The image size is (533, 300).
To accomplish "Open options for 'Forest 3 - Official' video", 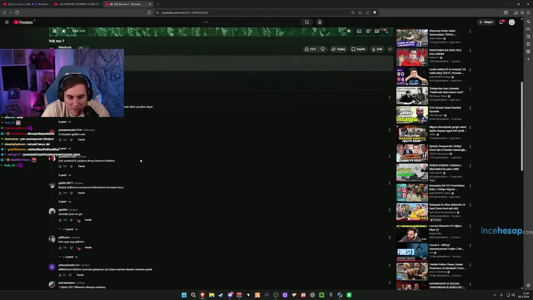I will [x=470, y=245].
